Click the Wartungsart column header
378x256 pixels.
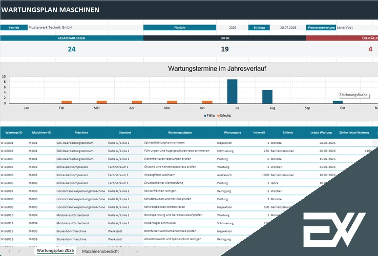(233, 133)
